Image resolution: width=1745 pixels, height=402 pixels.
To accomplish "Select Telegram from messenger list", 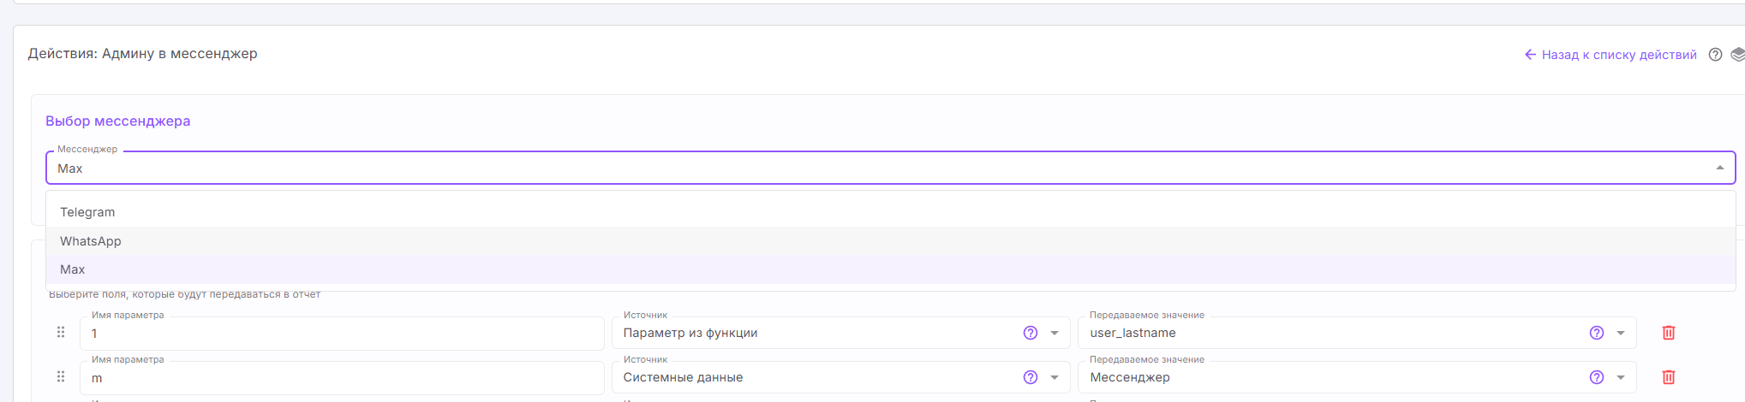I will pos(87,212).
